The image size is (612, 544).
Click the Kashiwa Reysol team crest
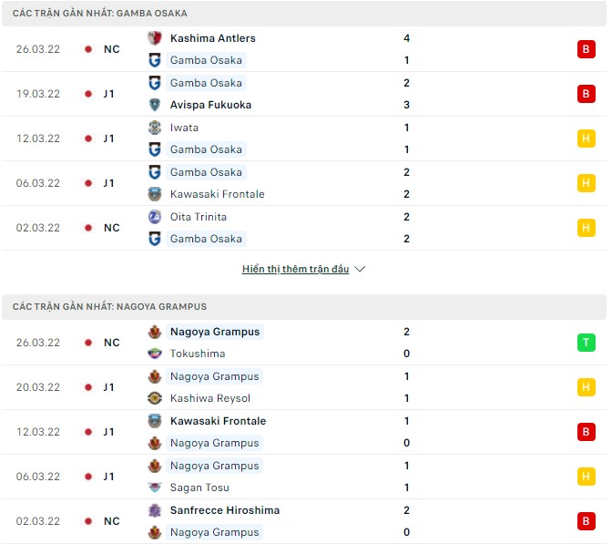click(155, 398)
